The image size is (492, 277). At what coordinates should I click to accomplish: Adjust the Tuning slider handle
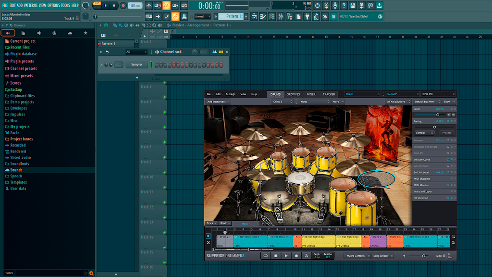pos(434,127)
